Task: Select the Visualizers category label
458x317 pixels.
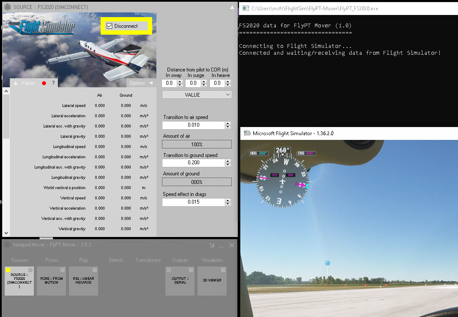Action: click(x=212, y=260)
